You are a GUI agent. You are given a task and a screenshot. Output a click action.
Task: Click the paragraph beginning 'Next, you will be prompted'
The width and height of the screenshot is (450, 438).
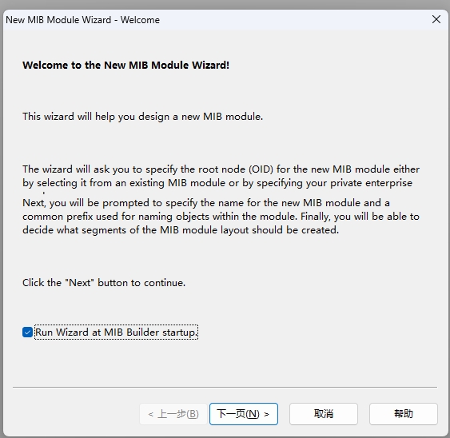[x=221, y=217]
